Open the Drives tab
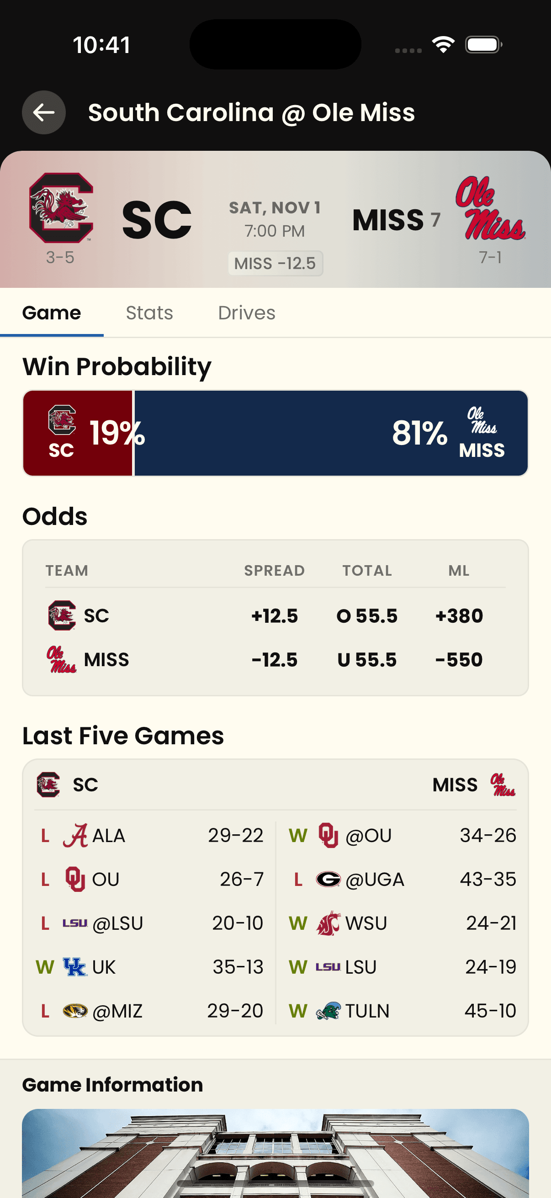Screen dimensions: 551x1198 pyautogui.click(x=246, y=313)
